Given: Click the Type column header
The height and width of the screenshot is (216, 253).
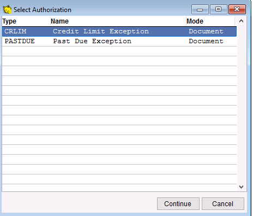Looking at the screenshot, I should 26,21.
